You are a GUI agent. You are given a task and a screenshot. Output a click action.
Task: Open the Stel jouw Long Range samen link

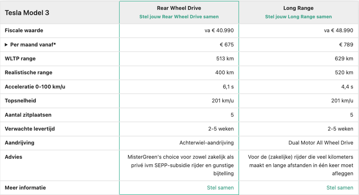(298, 17)
